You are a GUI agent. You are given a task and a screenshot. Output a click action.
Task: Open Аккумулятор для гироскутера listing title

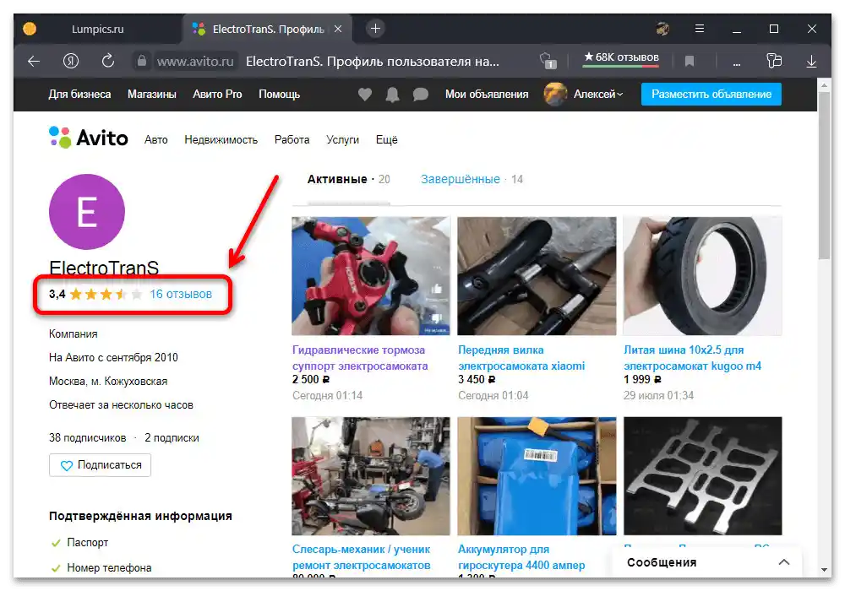tap(521, 557)
